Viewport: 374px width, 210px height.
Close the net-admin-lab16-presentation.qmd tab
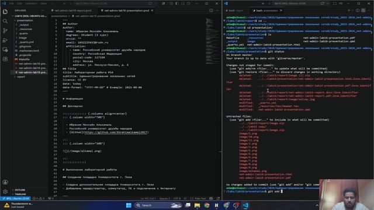coord(152,10)
